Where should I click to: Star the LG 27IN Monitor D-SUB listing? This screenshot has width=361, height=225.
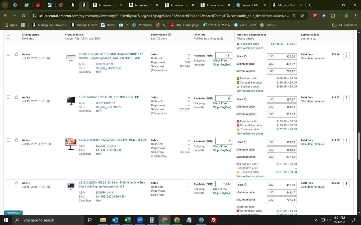[x=16, y=140]
